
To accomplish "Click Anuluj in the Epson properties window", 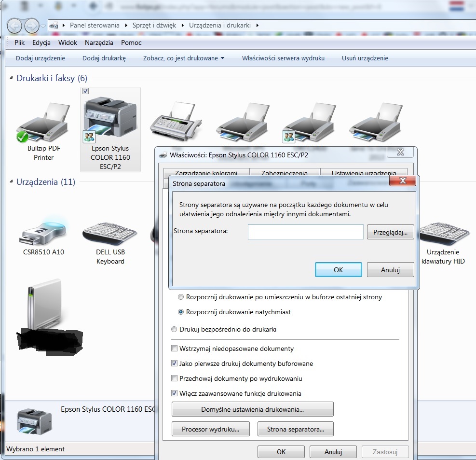I will [333, 452].
